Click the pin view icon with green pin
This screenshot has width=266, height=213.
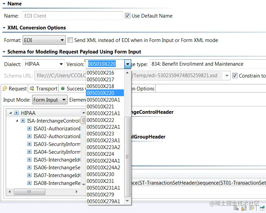click(262, 208)
